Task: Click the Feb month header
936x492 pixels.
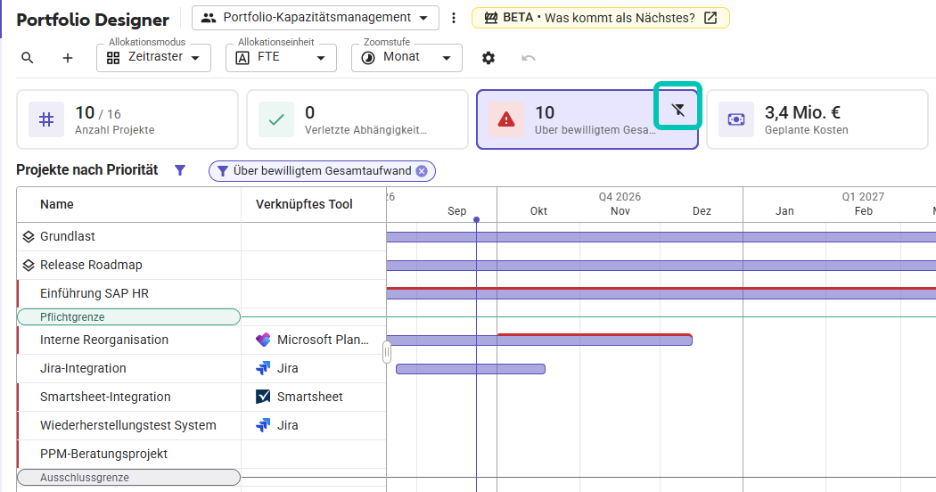Action: coord(863,210)
